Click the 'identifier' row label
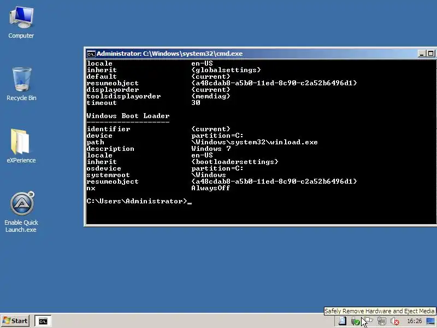 click(108, 129)
